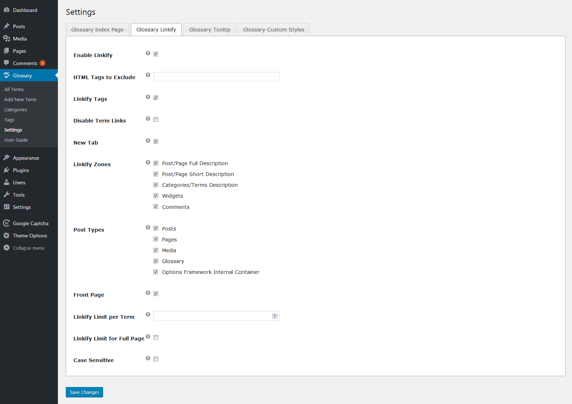Click the help icon beside Case Sensitive
The image size is (572, 404).
[148, 358]
